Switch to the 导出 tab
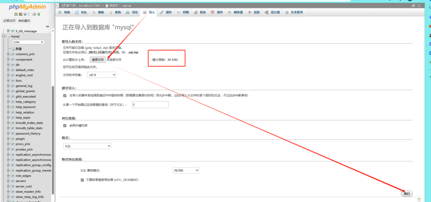Viewport: 431px width, 202px height. click(132, 12)
